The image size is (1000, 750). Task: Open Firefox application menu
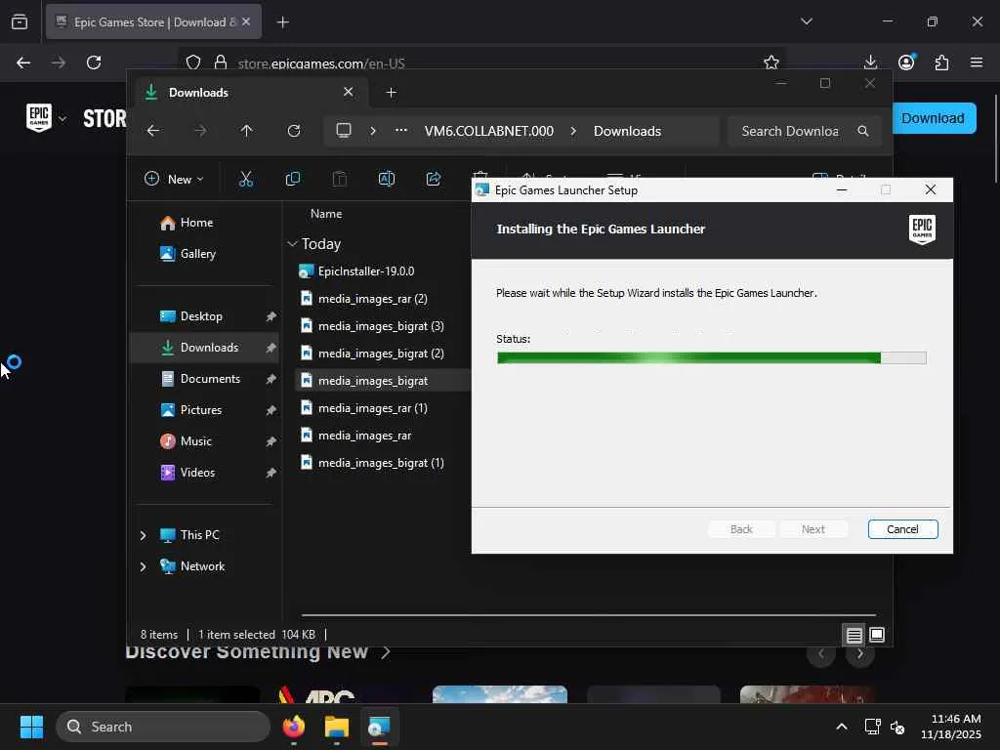(x=977, y=62)
